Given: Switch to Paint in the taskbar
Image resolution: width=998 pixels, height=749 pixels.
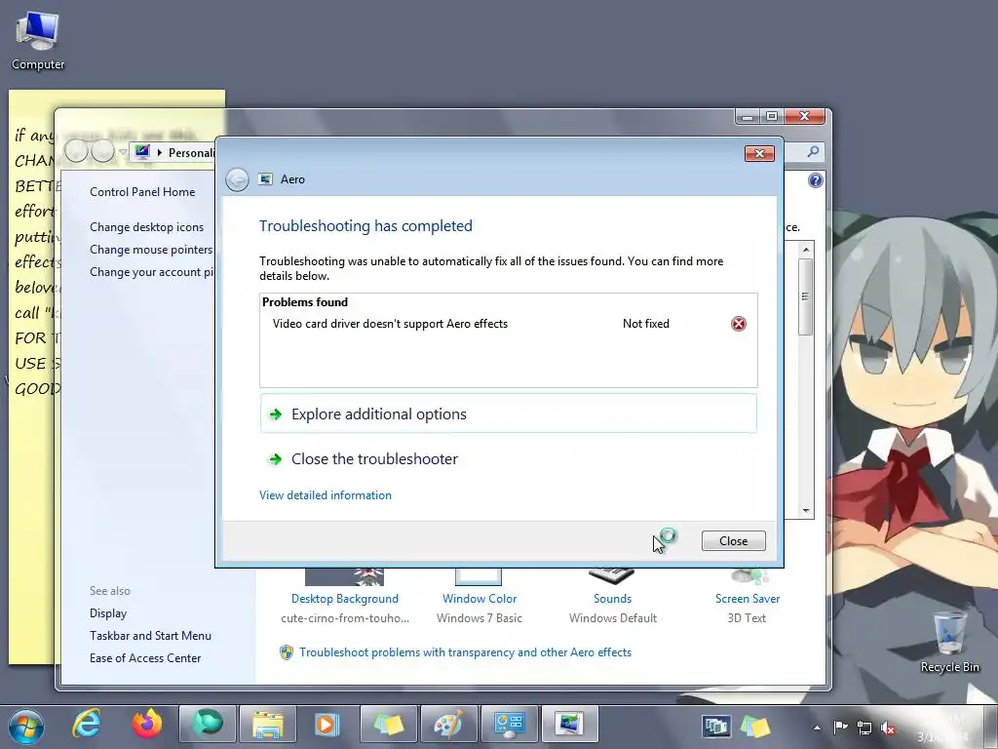Looking at the screenshot, I should [449, 725].
